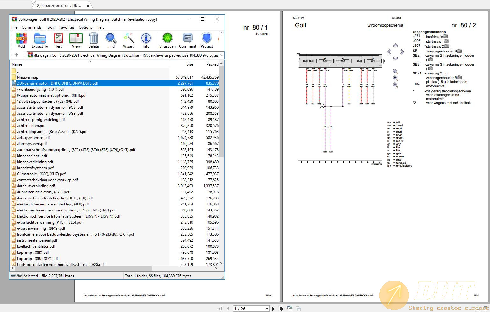
Task: Open the Tools menu
Action: 50,27
